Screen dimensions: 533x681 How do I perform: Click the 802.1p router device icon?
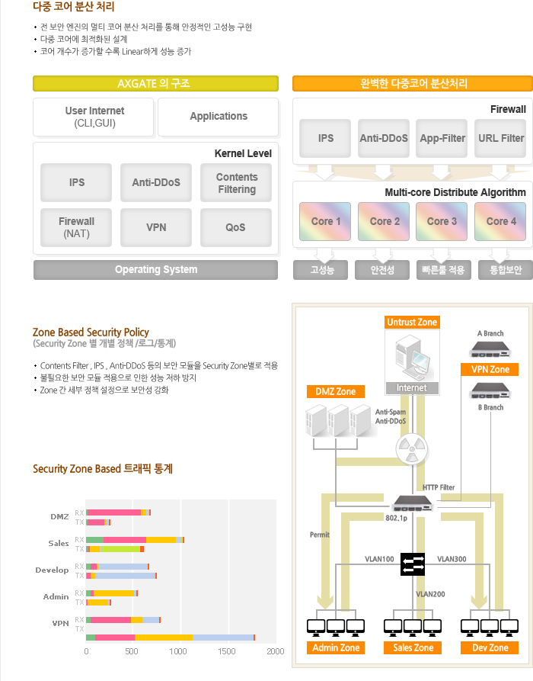point(412,504)
